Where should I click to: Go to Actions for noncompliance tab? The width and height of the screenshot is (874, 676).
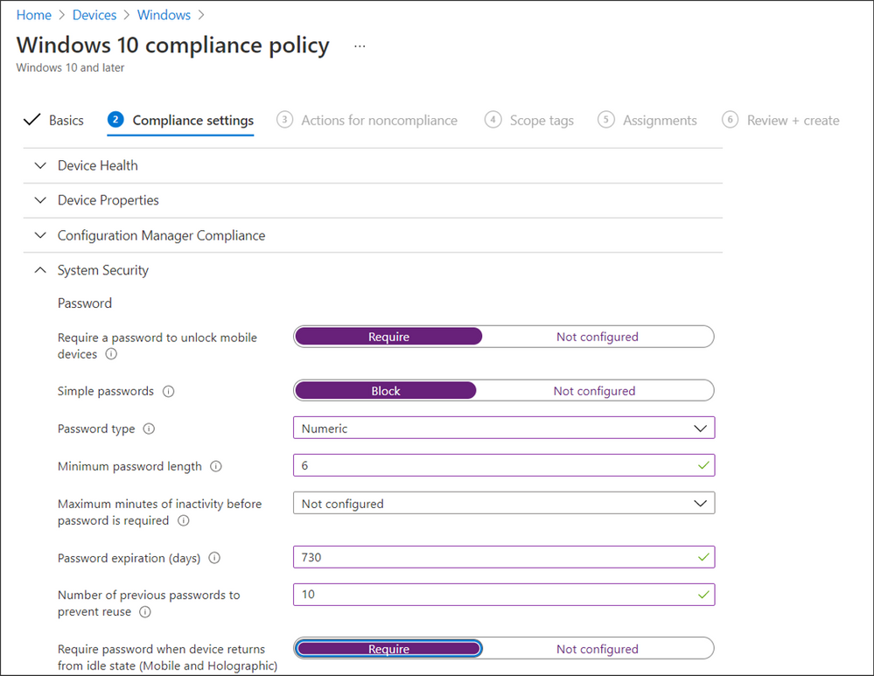[x=379, y=121]
